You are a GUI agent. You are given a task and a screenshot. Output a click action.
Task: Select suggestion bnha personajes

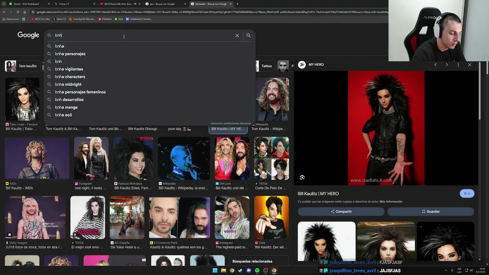pyautogui.click(x=150, y=54)
